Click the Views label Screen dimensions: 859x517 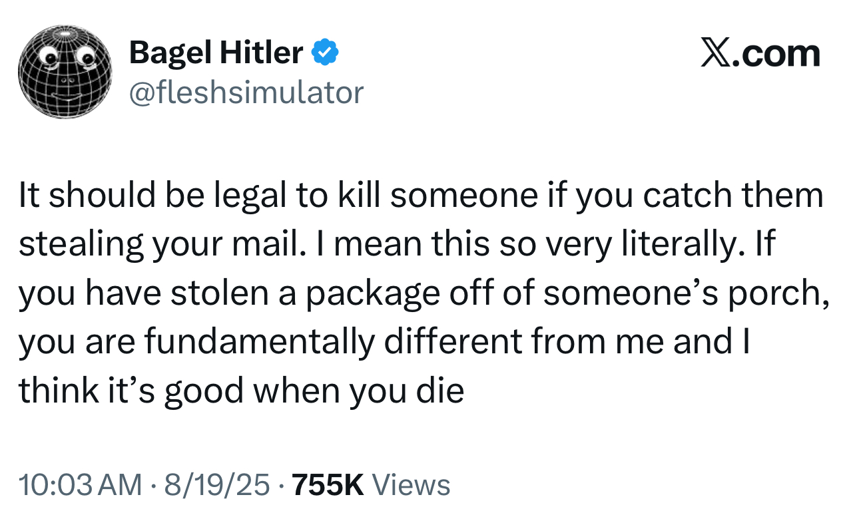[x=411, y=484]
